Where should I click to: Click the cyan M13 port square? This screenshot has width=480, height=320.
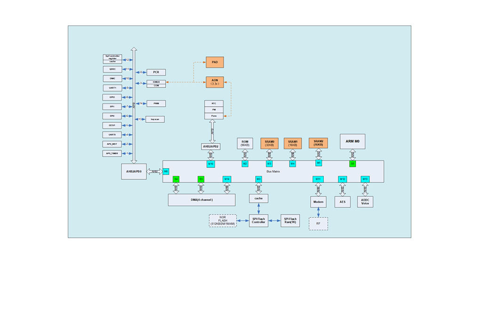(x=365, y=179)
